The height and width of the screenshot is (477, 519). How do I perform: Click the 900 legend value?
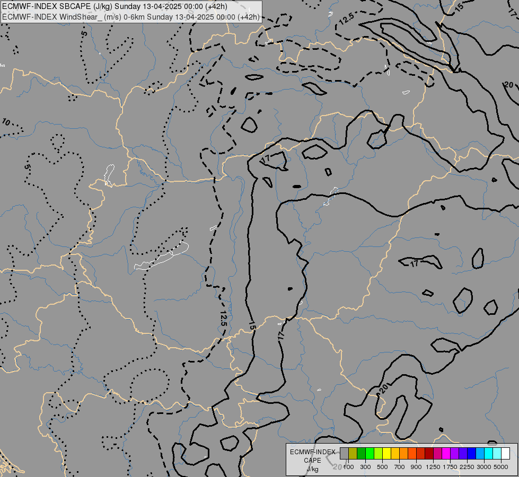point(416,467)
